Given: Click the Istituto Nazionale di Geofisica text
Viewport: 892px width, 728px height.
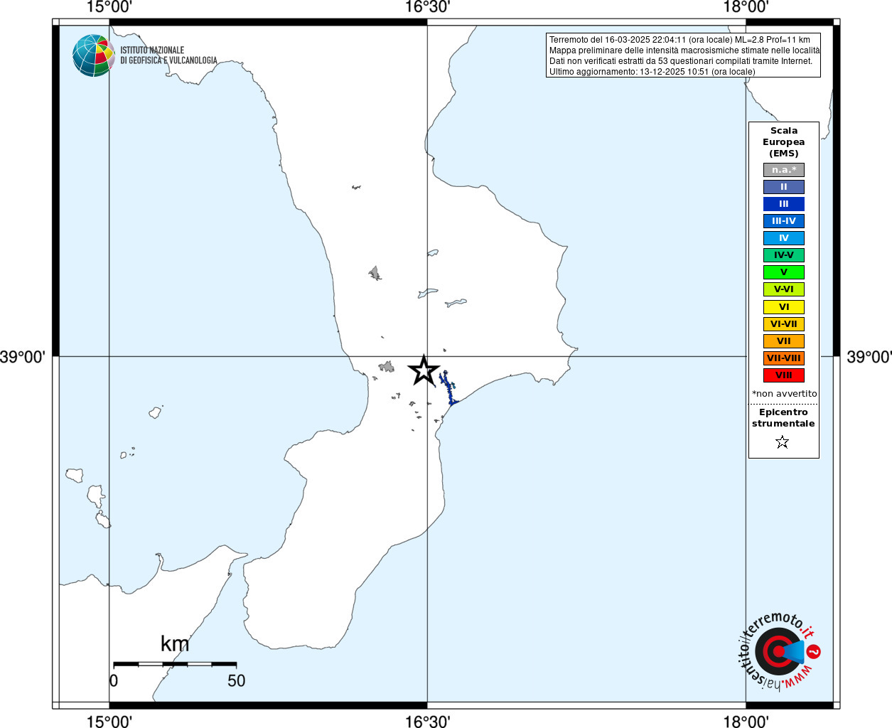Looking at the screenshot, I should click(x=168, y=55).
